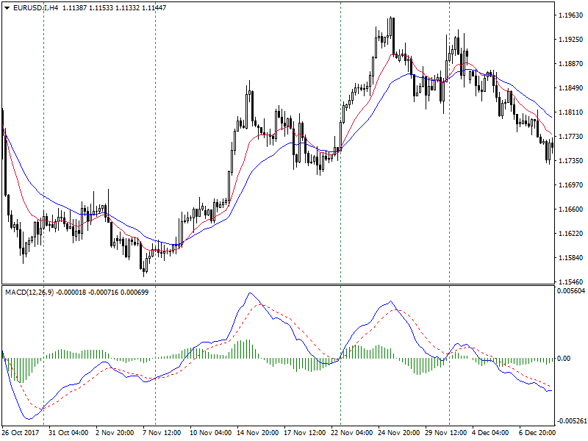Select the 1.16970 price level label

(571, 185)
